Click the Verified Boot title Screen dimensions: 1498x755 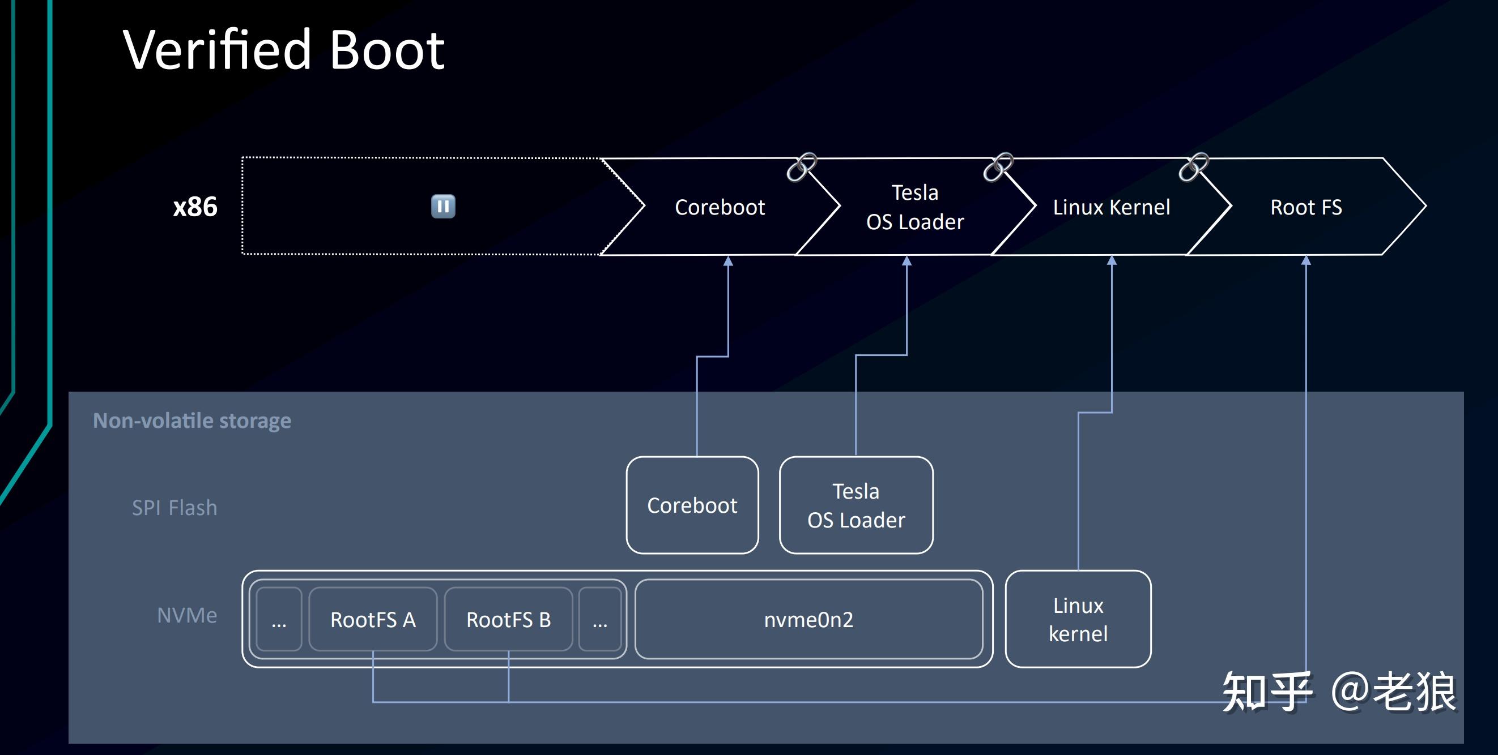pos(283,50)
